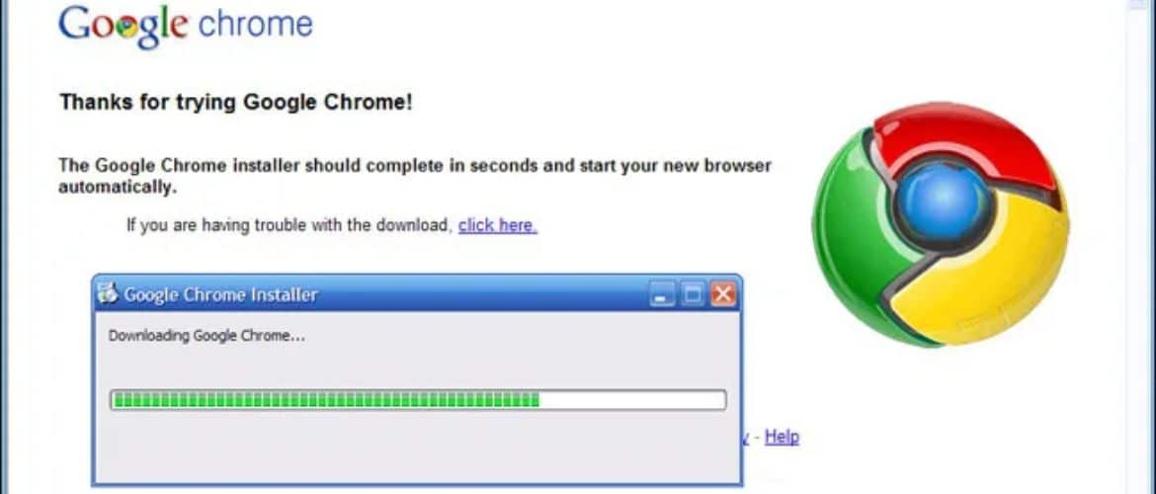Click the blue 'chrome' word in the header logo

point(256,25)
